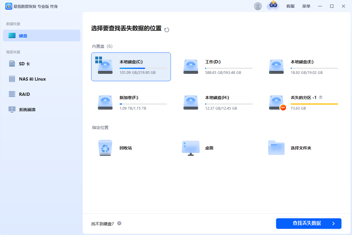Refresh the disk list
The width and height of the screenshot is (352, 235).
point(166,30)
